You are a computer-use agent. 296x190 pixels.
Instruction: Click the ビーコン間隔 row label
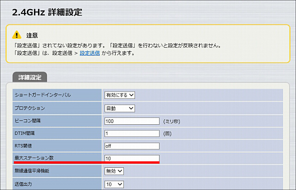pyautogui.click(x=28, y=121)
